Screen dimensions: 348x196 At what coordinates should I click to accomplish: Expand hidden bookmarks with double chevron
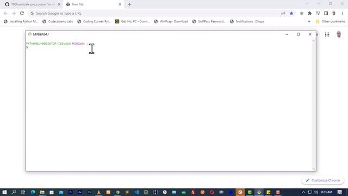tap(309, 21)
